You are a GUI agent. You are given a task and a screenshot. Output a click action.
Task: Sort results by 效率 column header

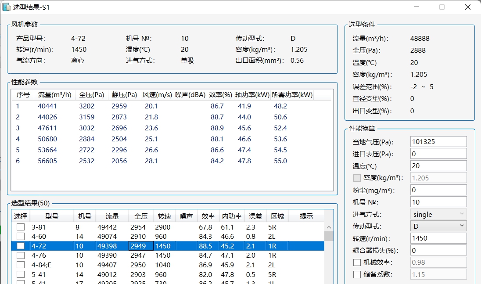point(208,216)
